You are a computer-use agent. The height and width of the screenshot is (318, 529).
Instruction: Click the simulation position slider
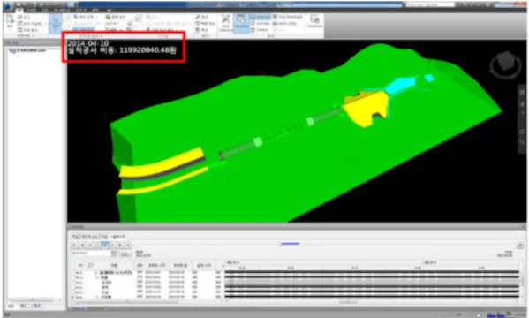(x=291, y=244)
